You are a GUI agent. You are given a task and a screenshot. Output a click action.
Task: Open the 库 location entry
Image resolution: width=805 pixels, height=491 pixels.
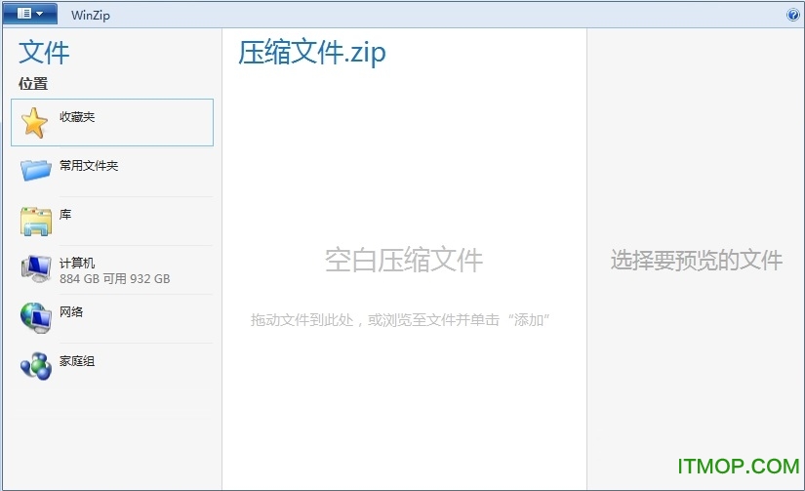65,214
